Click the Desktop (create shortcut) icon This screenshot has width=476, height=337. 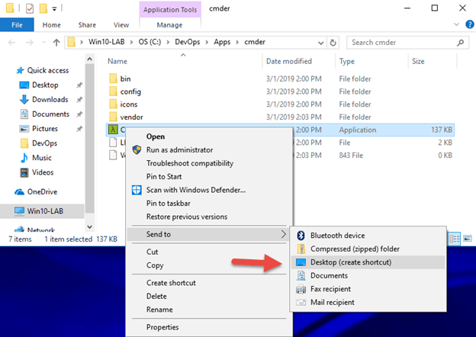[x=301, y=262]
